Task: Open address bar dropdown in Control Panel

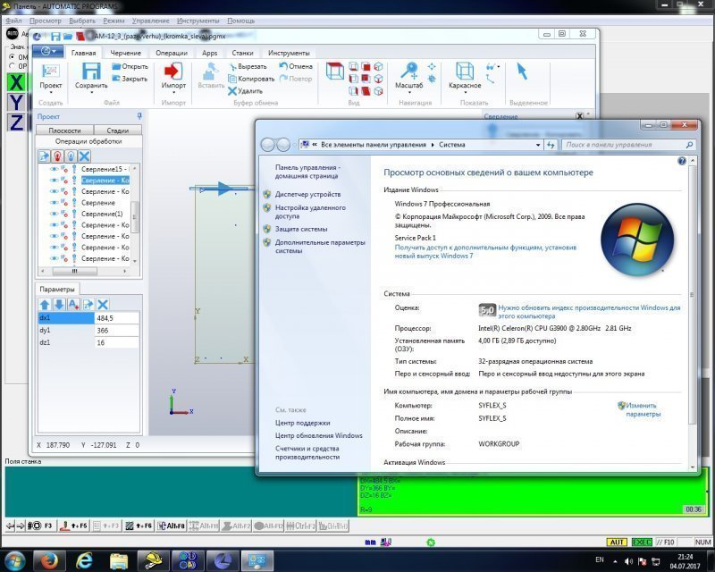Action: click(x=538, y=144)
